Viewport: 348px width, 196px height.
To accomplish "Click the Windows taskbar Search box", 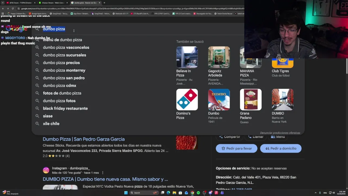I will pos(144,193).
